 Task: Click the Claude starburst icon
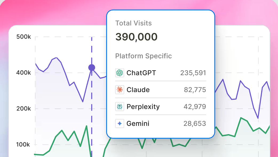[120, 90]
